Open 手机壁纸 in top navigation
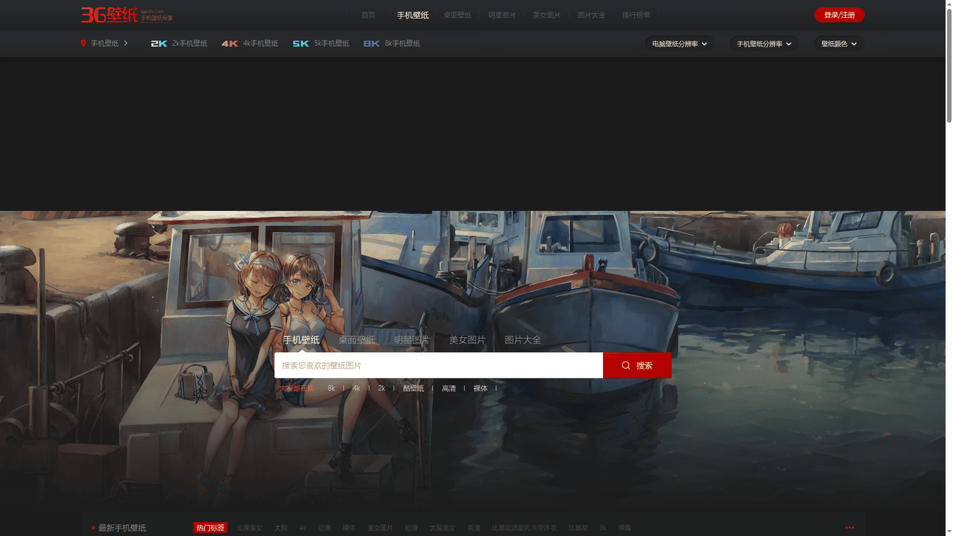This screenshot has width=953, height=536. click(413, 15)
